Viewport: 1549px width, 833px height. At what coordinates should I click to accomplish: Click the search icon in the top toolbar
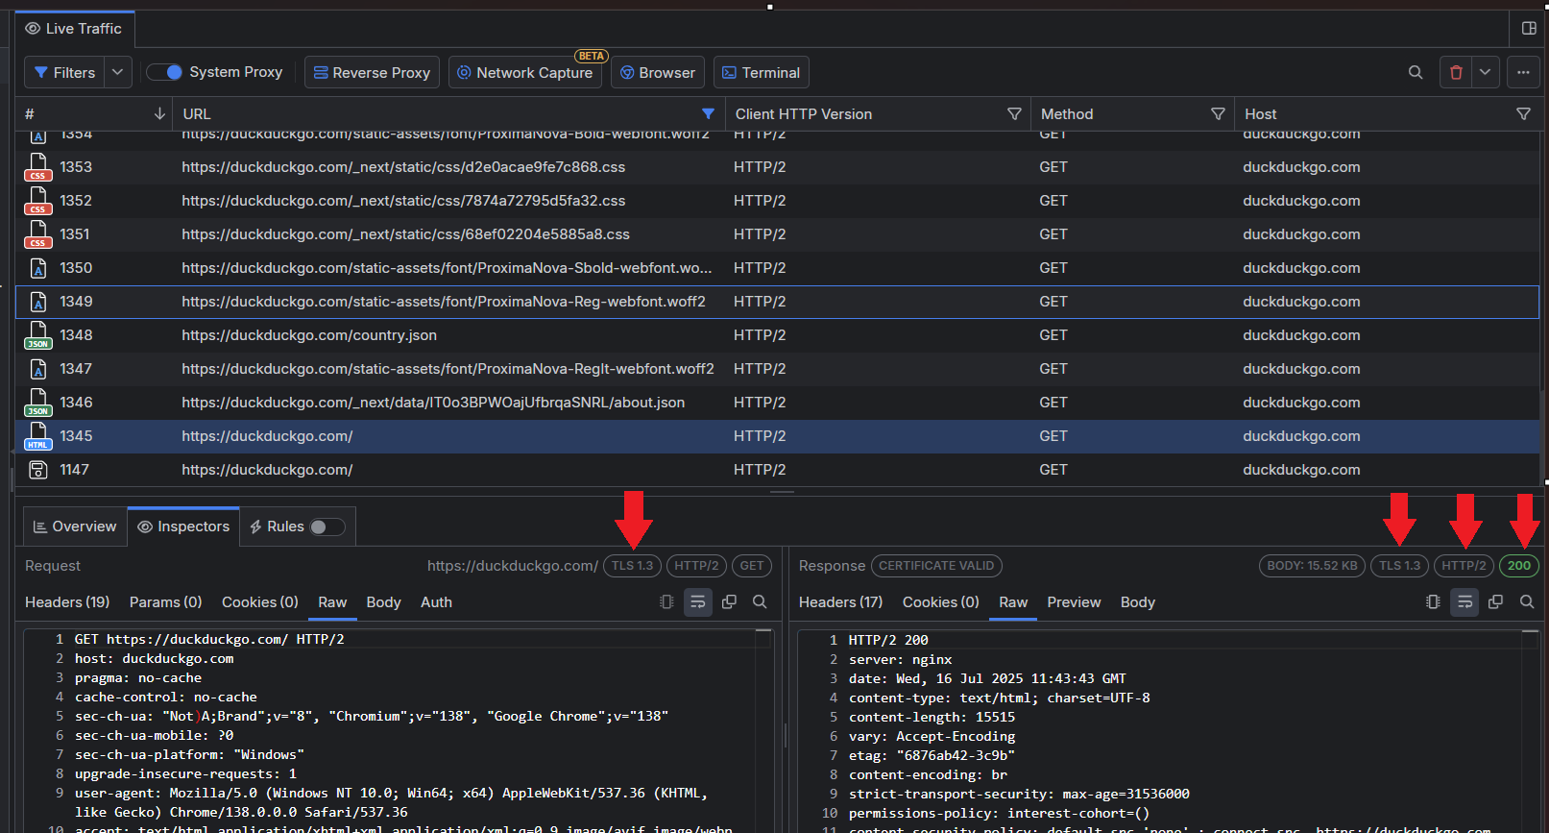point(1415,72)
